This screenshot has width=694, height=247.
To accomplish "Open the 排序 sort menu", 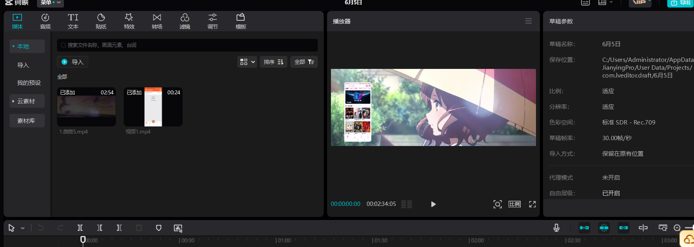I will [274, 62].
